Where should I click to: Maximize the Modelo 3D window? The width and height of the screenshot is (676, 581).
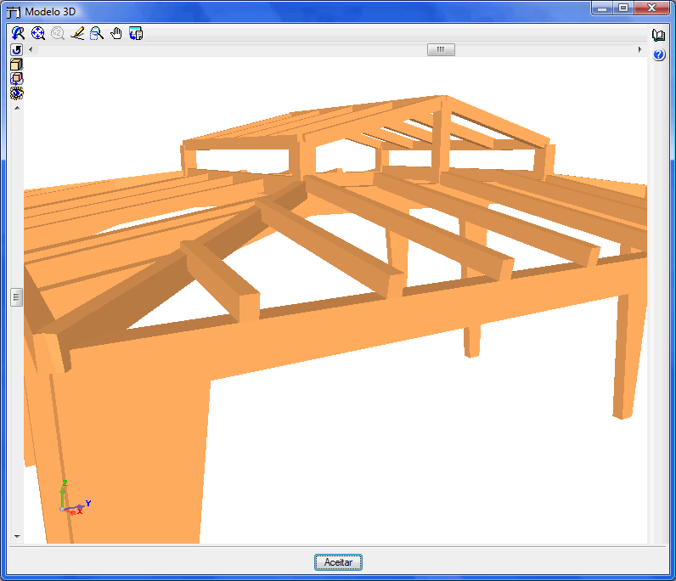623,8
